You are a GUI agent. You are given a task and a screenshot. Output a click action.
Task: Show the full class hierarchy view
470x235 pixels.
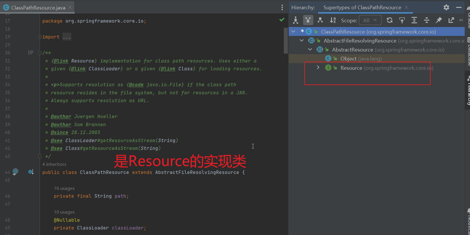pos(295,20)
